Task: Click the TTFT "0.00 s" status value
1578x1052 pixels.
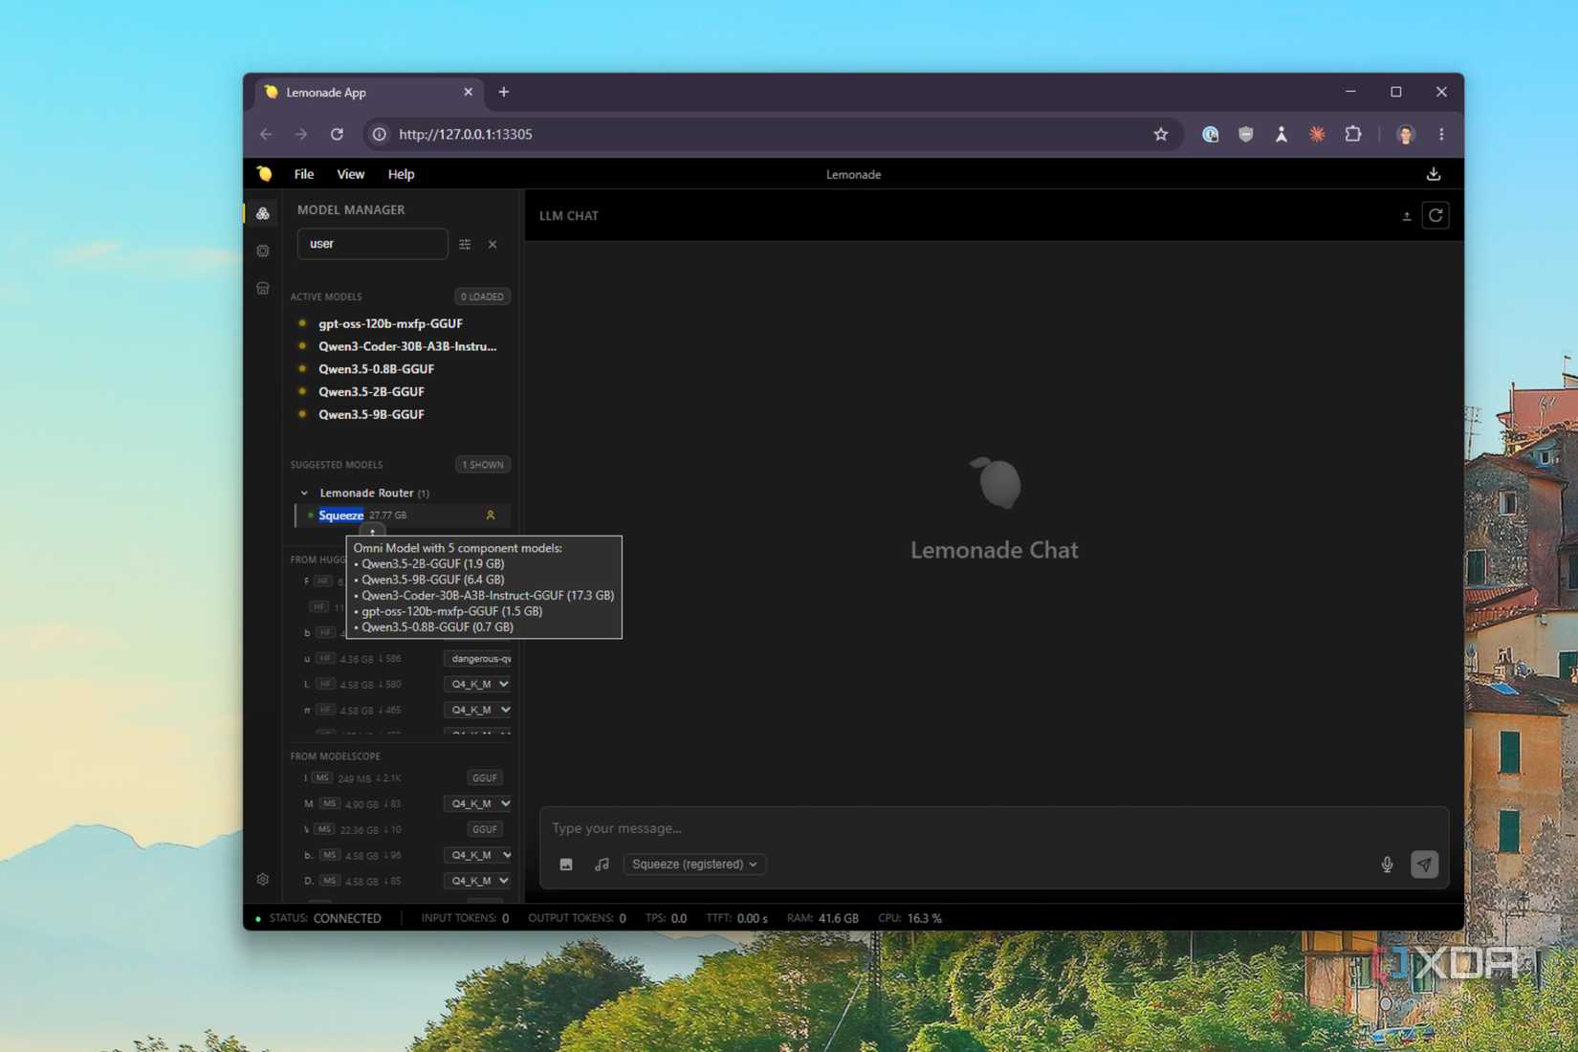Action: pyautogui.click(x=752, y=918)
